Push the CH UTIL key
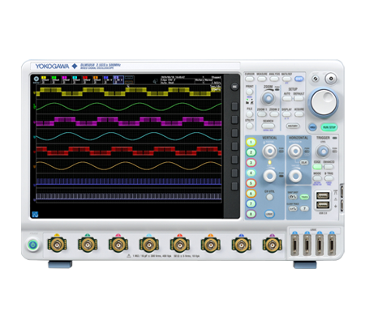Viewport: 365px width, 329px height. [x=269, y=197]
